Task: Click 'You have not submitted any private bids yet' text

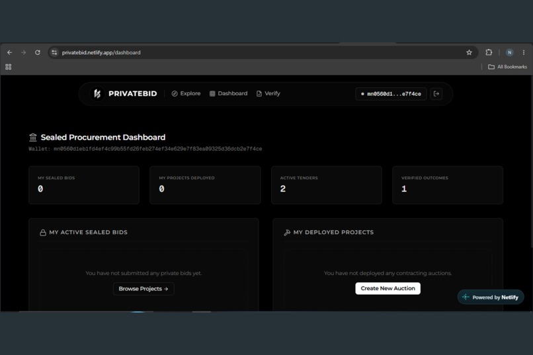Action: [x=143, y=273]
